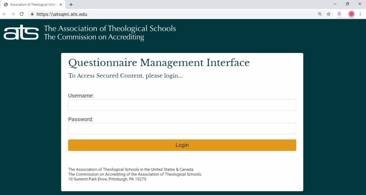Open the zoom magnifier in address bar
This screenshot has height=195, width=366.
pyautogui.click(x=320, y=14)
